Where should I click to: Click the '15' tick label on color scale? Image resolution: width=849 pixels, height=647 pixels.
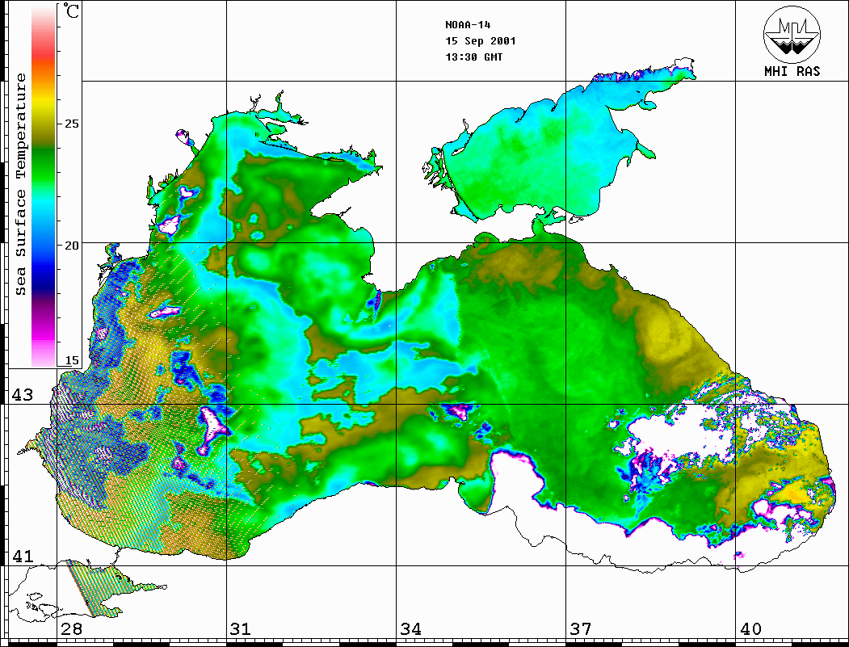point(71,360)
